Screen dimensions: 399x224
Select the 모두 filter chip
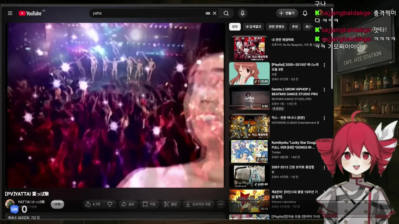click(x=235, y=27)
